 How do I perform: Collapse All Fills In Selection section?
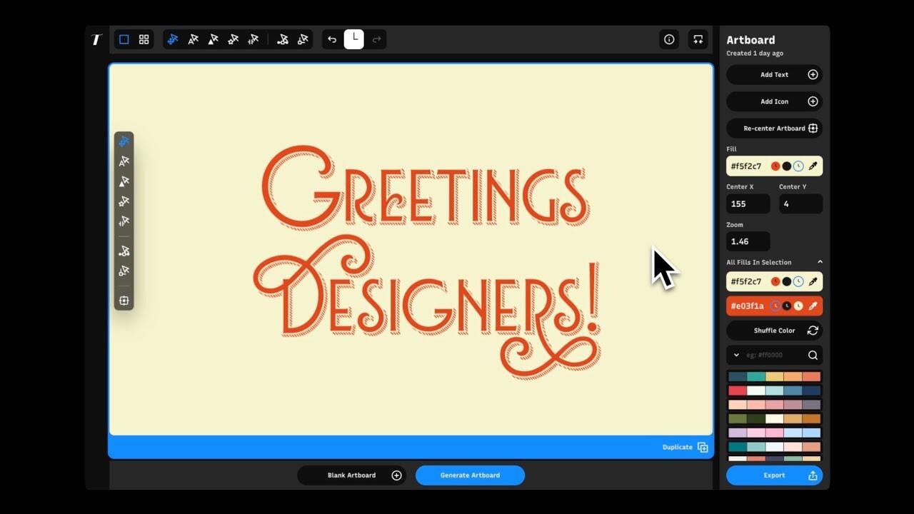820,262
